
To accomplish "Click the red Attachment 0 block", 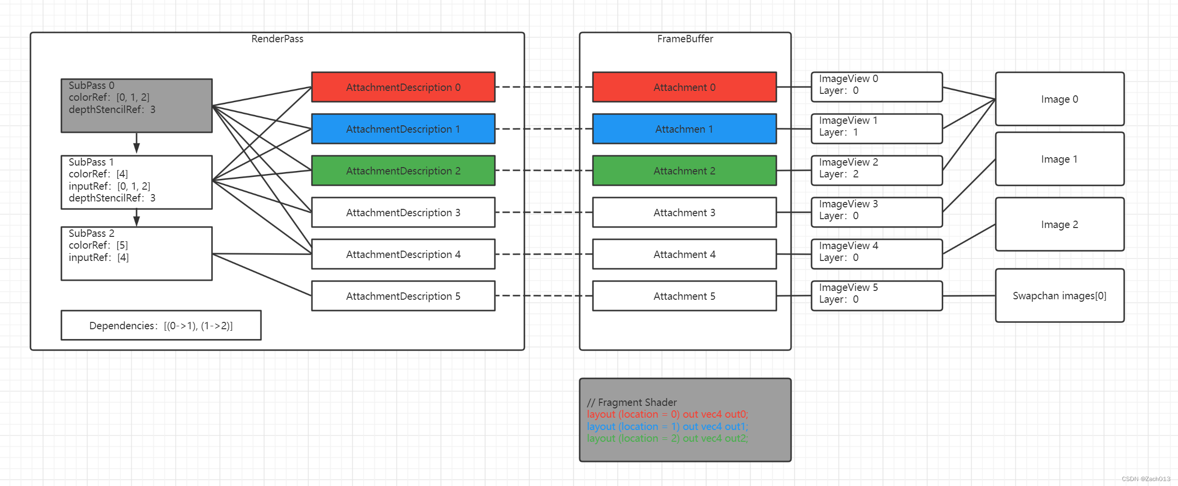I will click(684, 87).
